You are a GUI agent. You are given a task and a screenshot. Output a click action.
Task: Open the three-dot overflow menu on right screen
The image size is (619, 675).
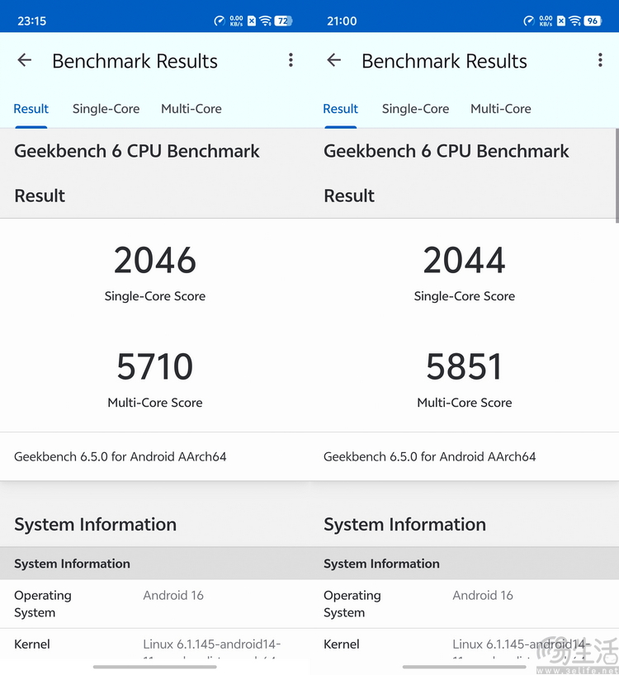coord(600,60)
